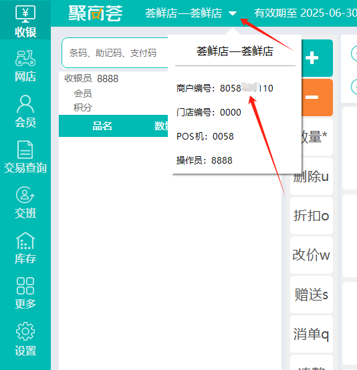357x370 pixels.
Task: Open the 设置 settings gear icon
Action: click(25, 339)
